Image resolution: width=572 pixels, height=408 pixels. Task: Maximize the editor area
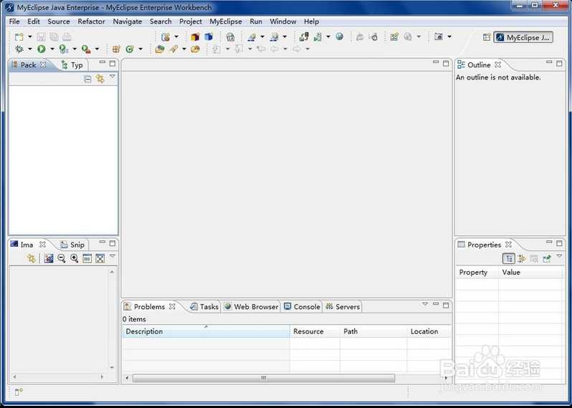tap(446, 64)
